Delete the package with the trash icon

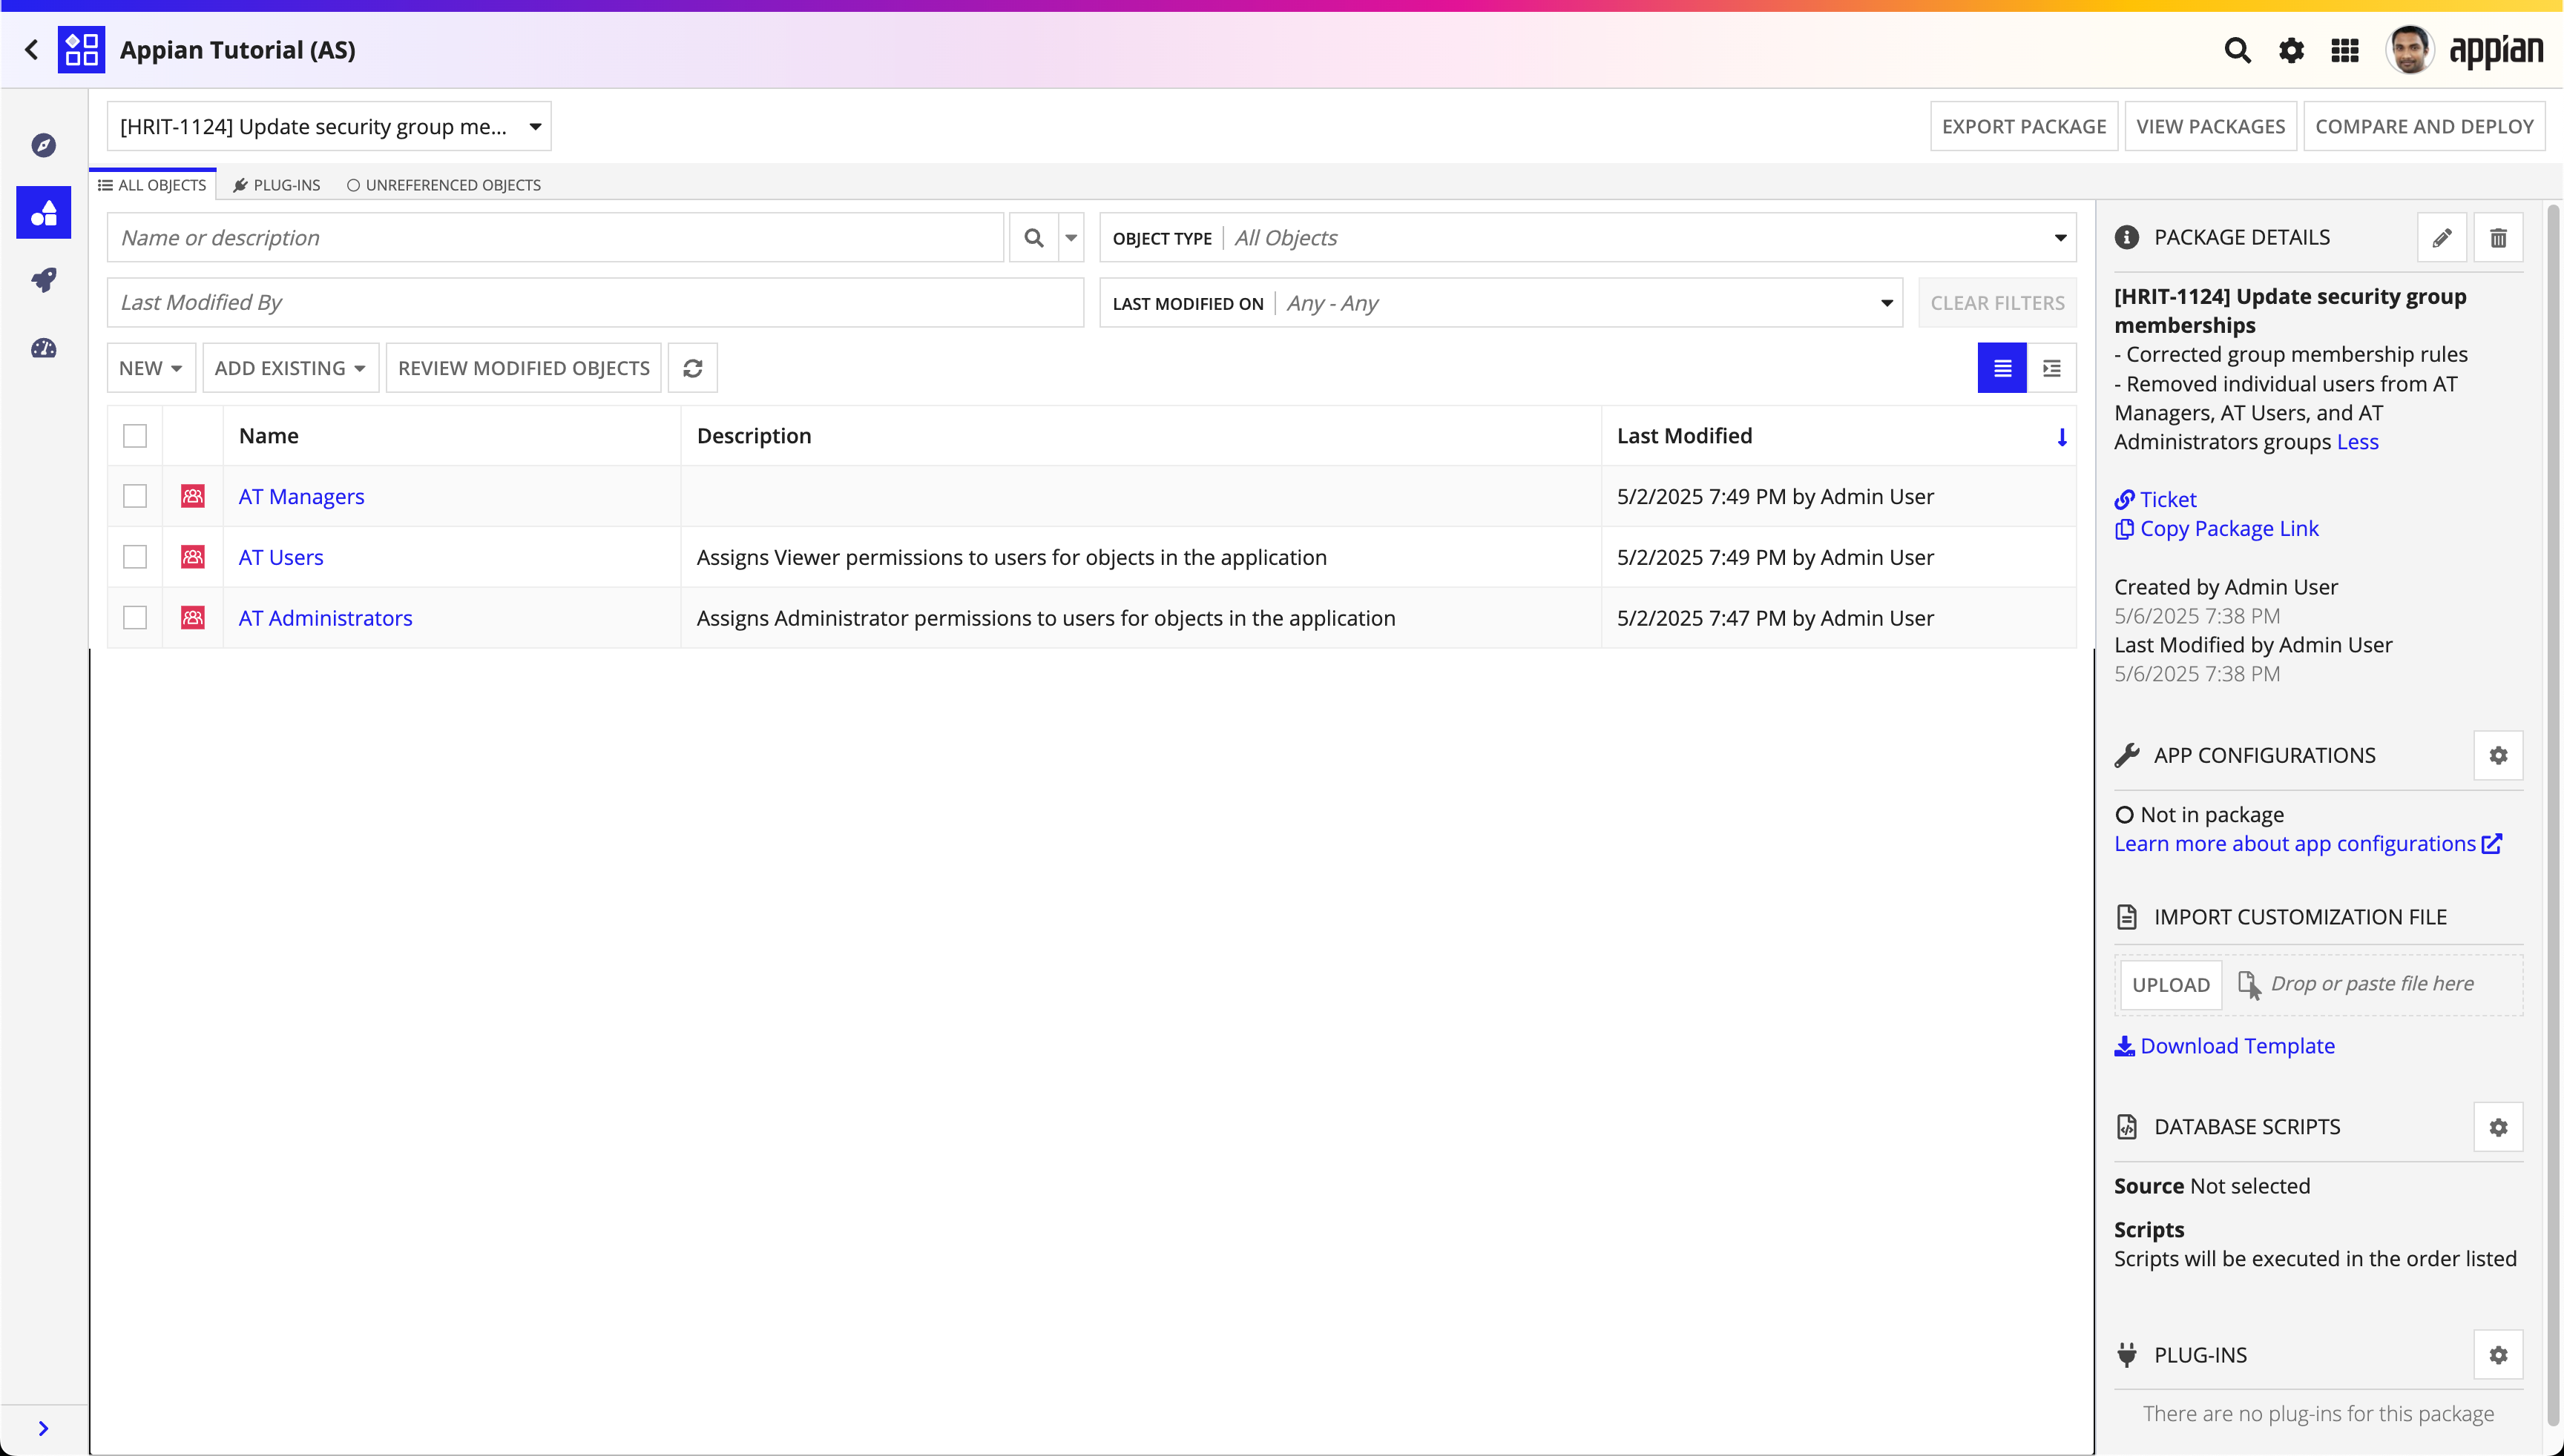pyautogui.click(x=2498, y=237)
